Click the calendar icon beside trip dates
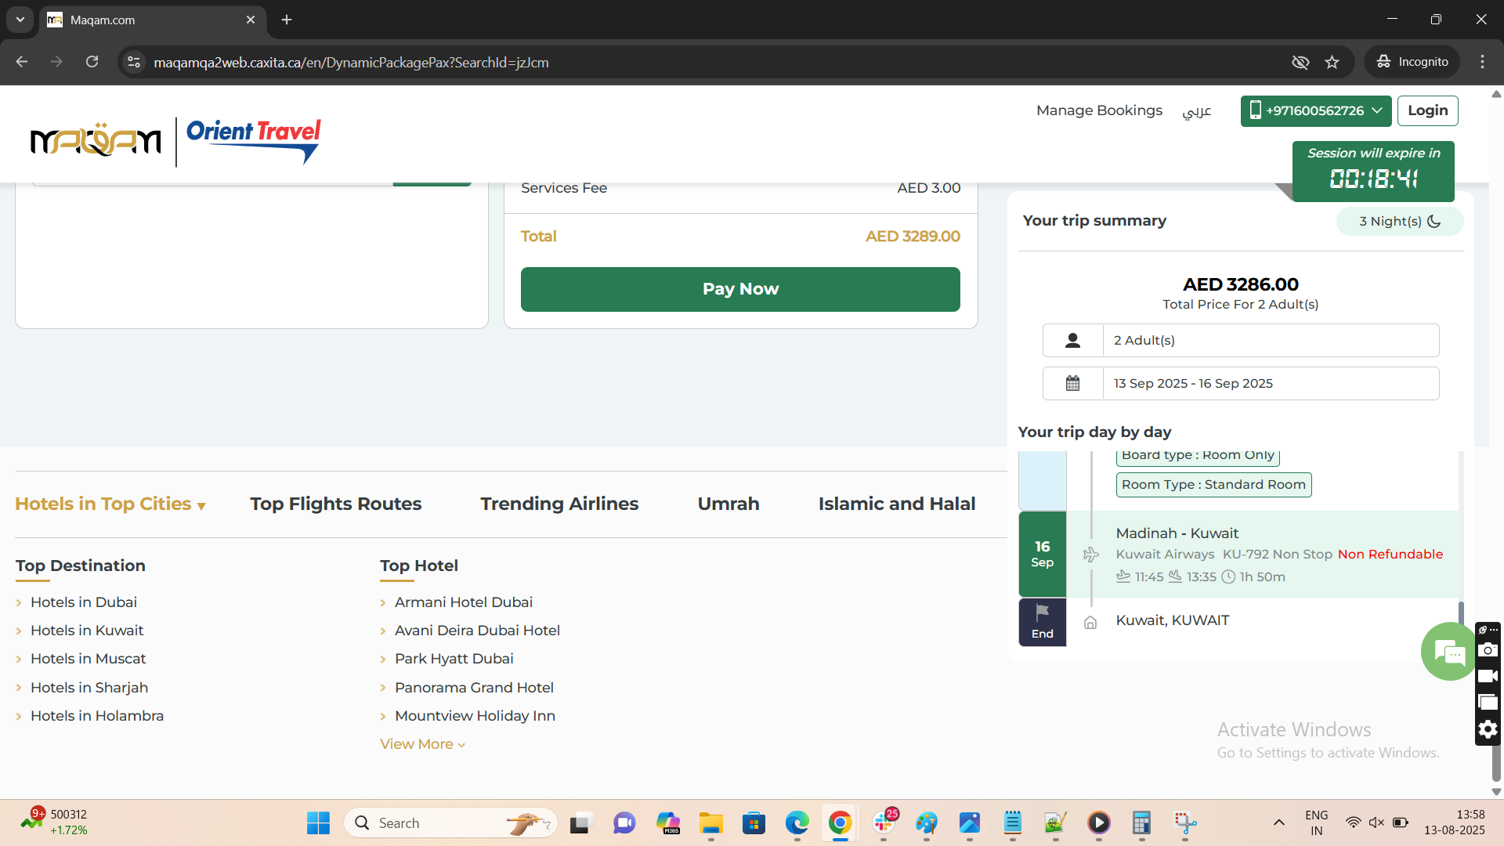The width and height of the screenshot is (1504, 846). coord(1072,384)
